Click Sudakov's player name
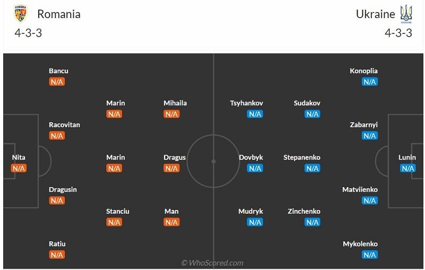Viewport: 425px width, 270px height. tap(307, 103)
